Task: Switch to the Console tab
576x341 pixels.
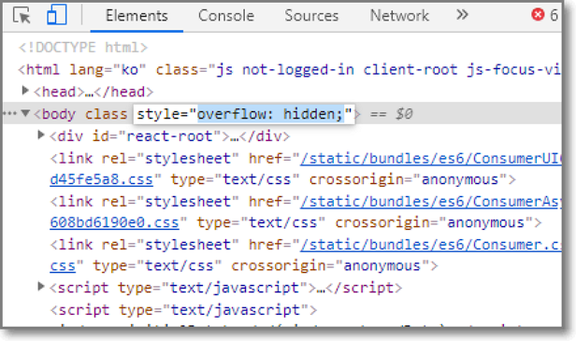Action: [x=226, y=16]
